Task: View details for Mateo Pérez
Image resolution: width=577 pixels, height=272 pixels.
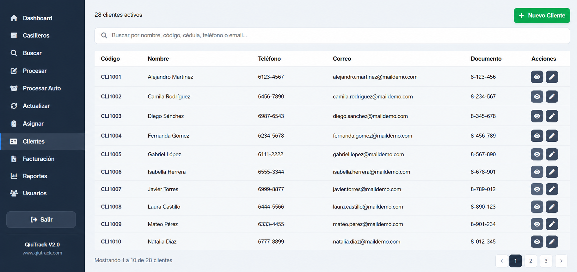Action: pyautogui.click(x=537, y=224)
